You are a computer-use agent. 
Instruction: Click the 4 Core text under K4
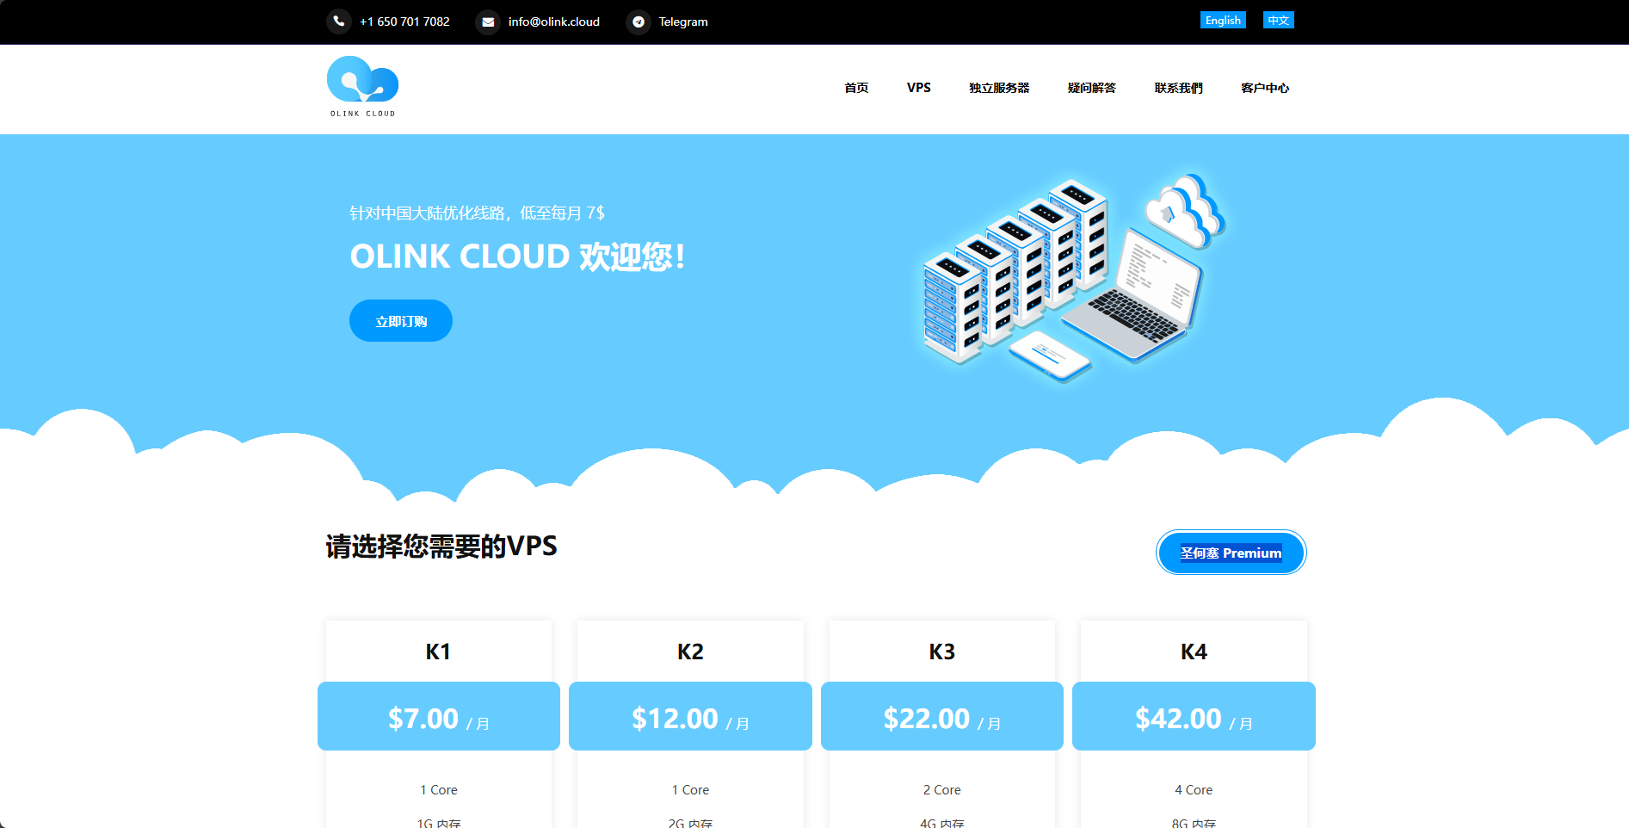pos(1194,790)
